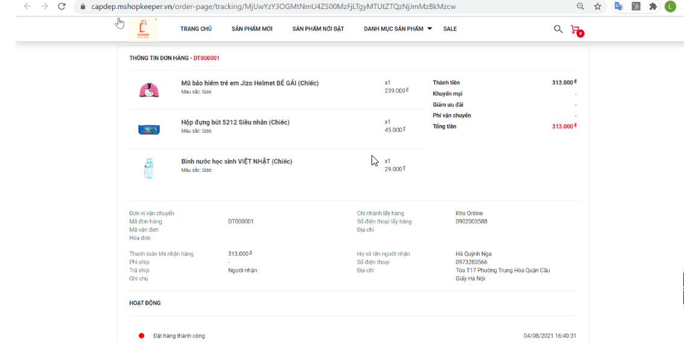Viewport: 684px width, 360px height.
Task: Go to TRANG CHỦ menu
Action: [x=196, y=29]
